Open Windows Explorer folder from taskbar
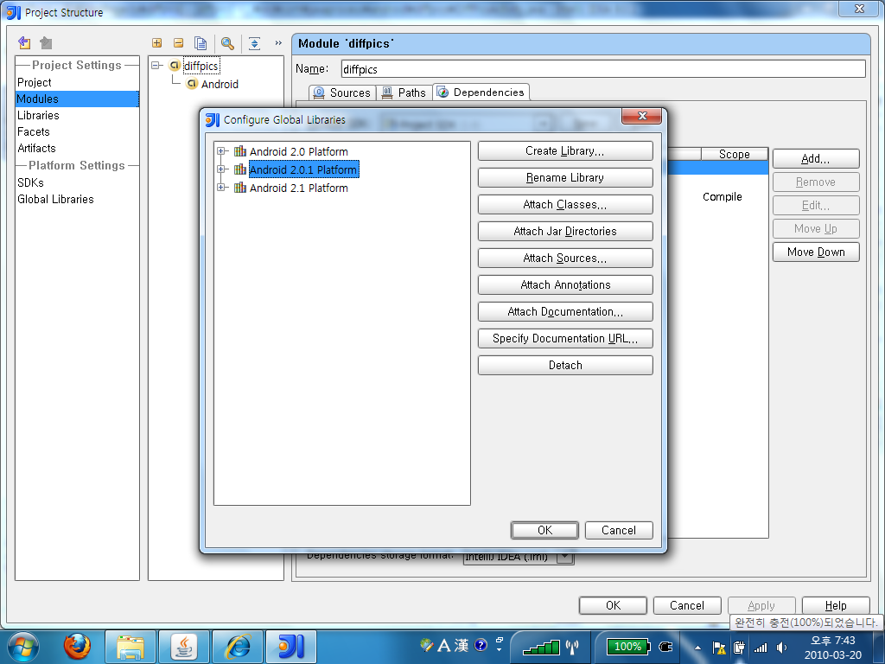 pyautogui.click(x=131, y=647)
